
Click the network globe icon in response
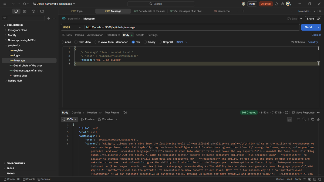click(x=286, y=112)
